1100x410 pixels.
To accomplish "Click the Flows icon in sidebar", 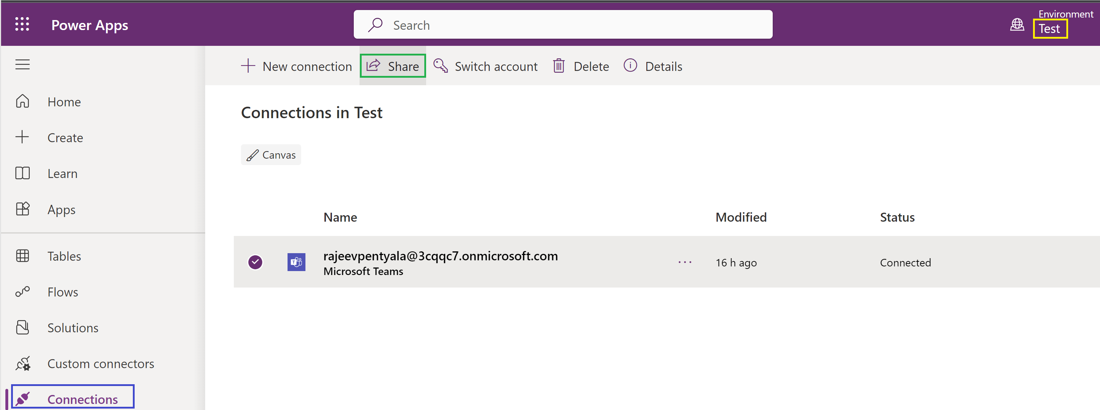I will [23, 292].
